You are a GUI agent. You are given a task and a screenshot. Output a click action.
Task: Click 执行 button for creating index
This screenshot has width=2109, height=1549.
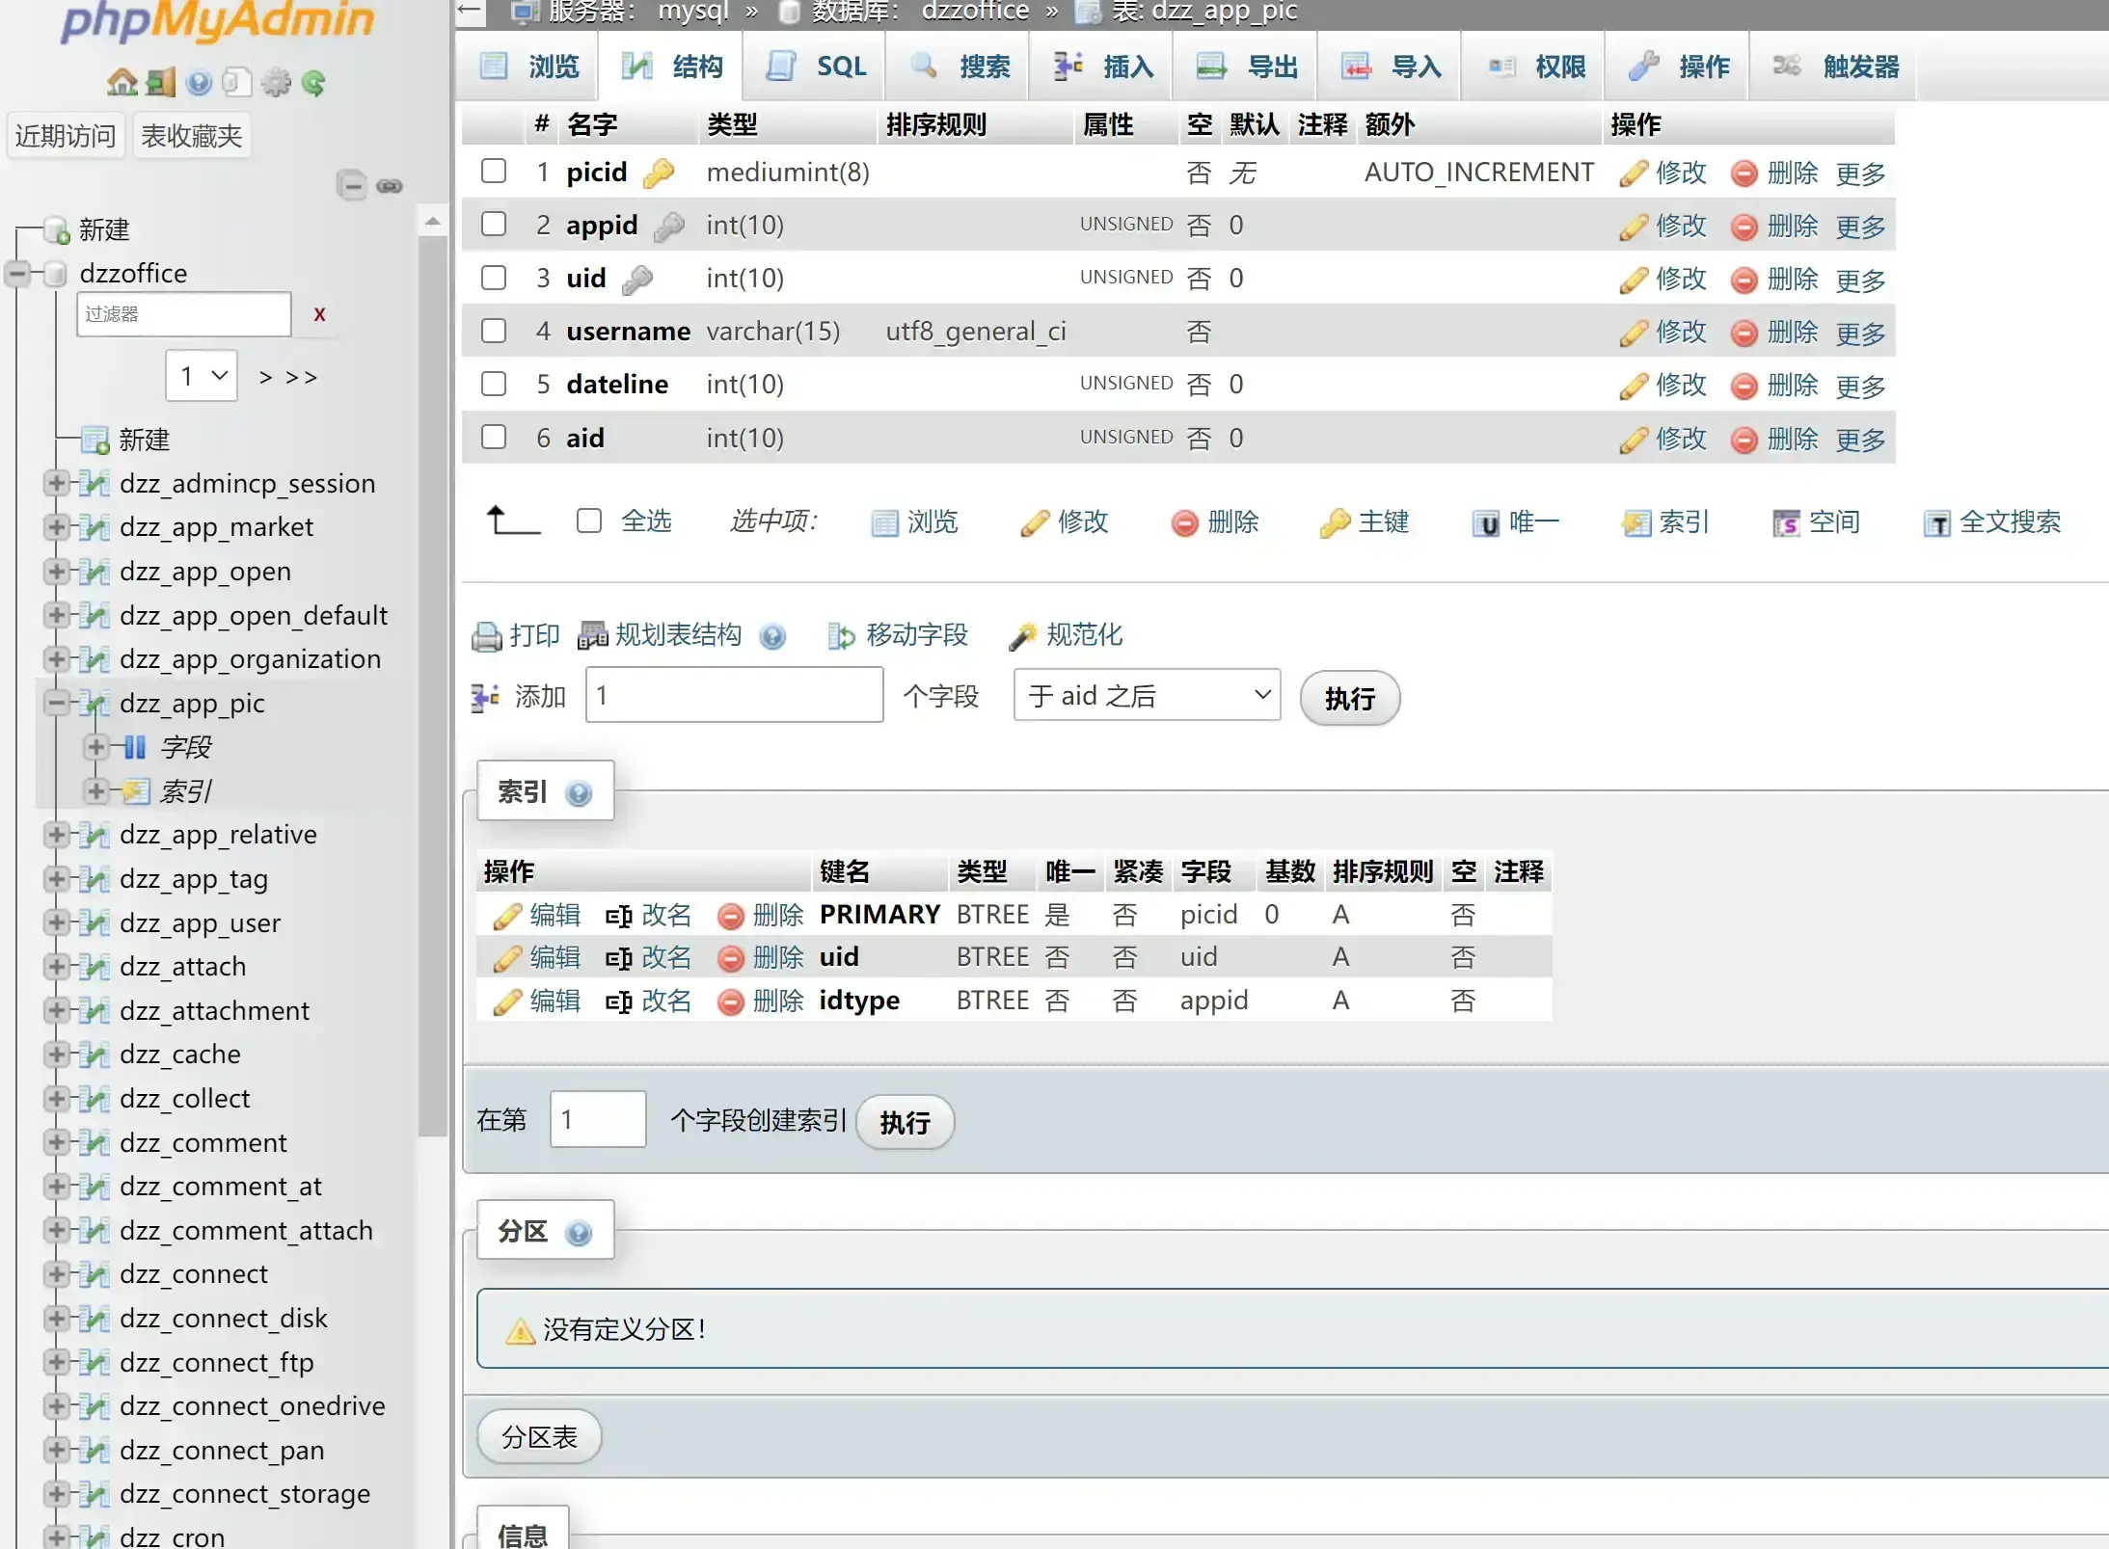pyautogui.click(x=905, y=1122)
